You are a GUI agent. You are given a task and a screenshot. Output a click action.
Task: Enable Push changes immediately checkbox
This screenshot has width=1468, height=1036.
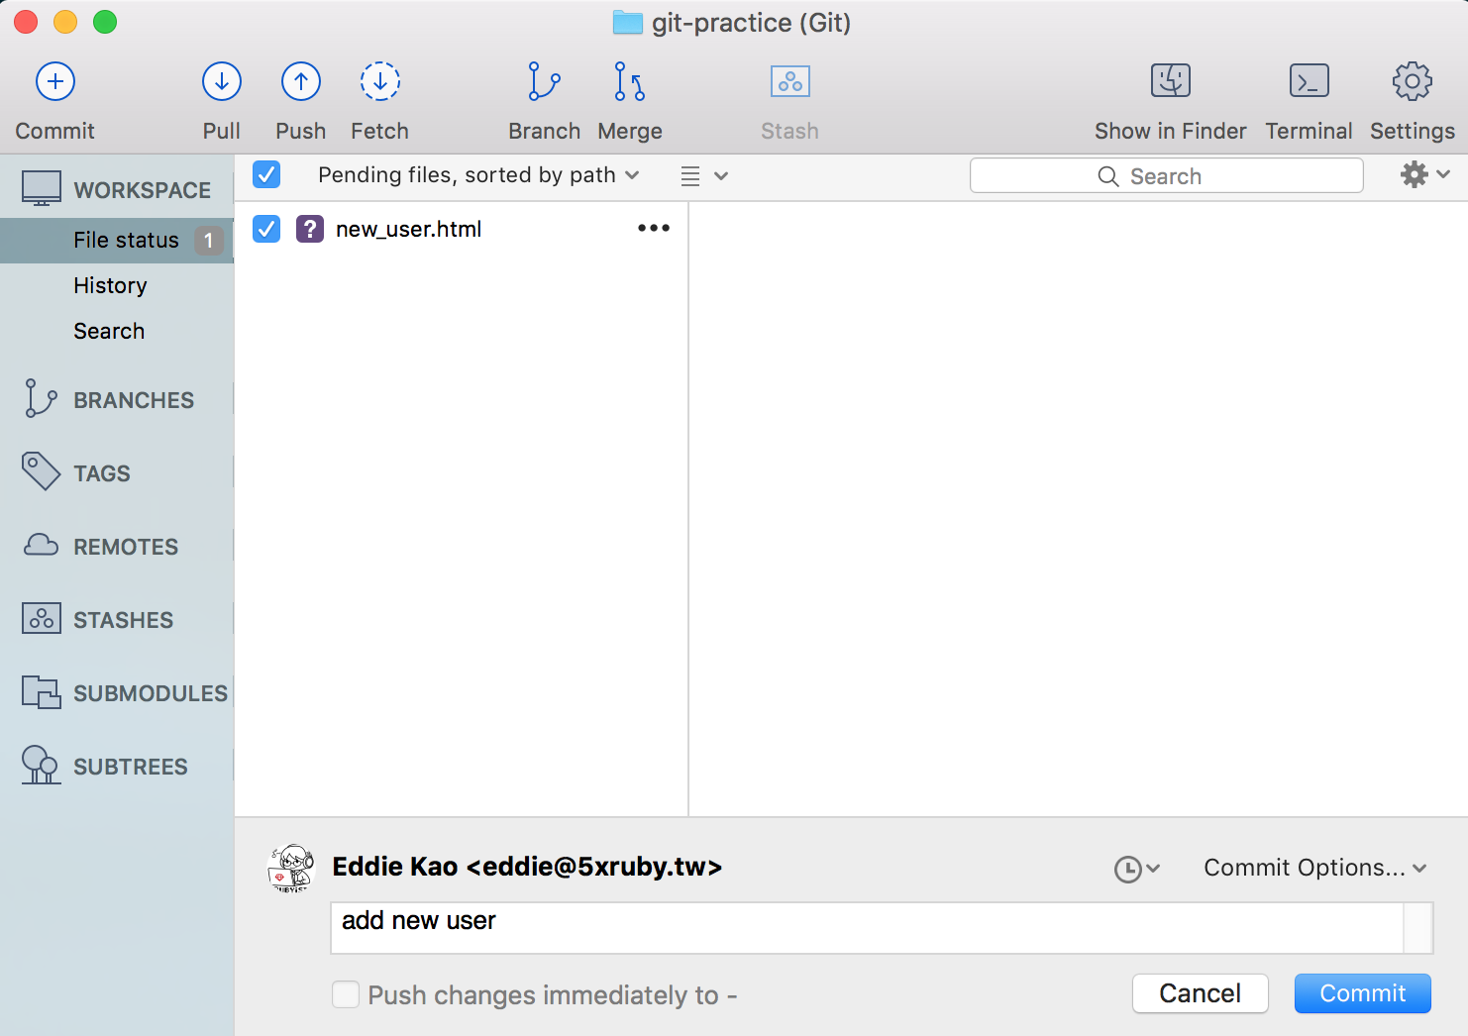tap(346, 994)
